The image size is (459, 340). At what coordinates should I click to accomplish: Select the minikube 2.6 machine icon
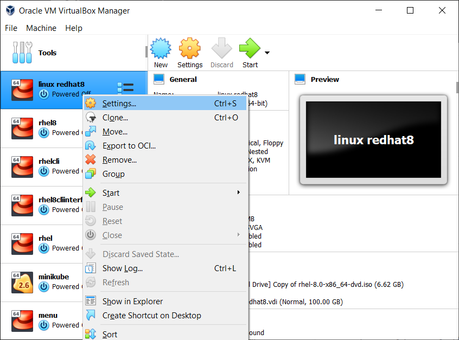coord(22,283)
